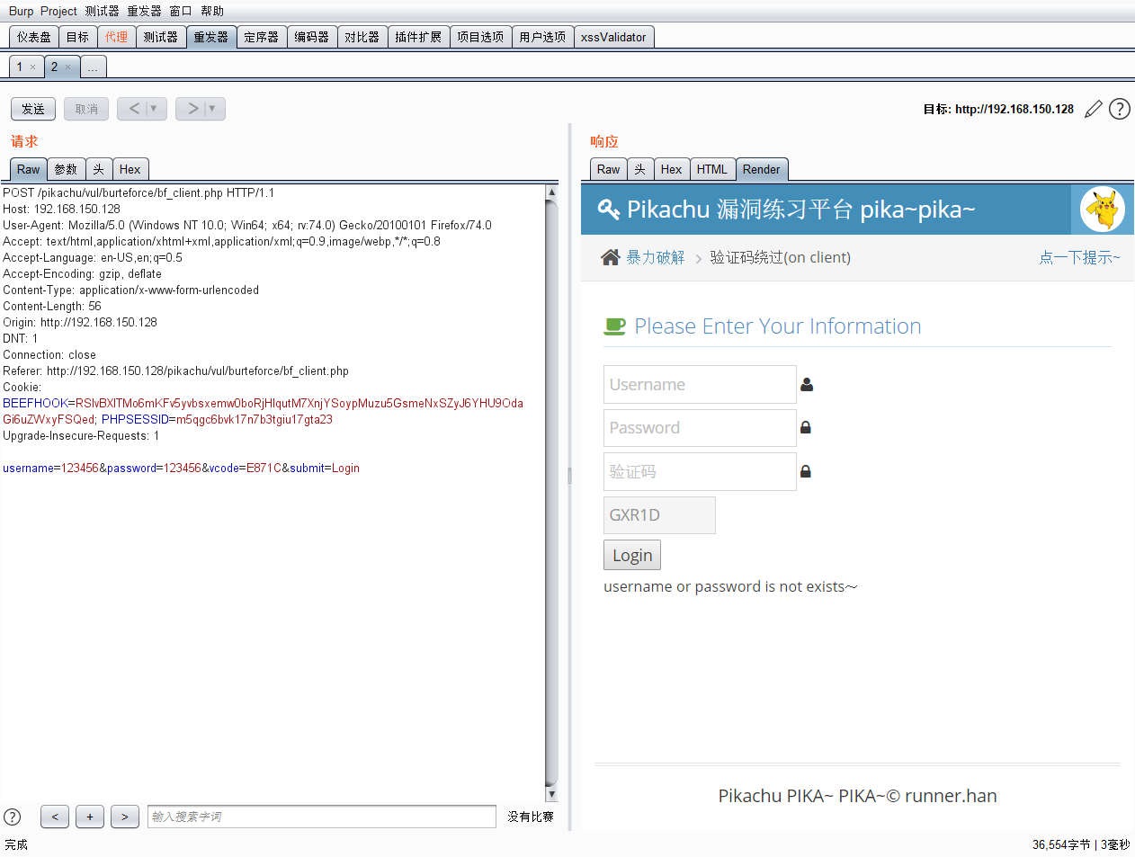1135x857 pixels.
Task: Click the user icon next to Username field
Action: tap(807, 384)
